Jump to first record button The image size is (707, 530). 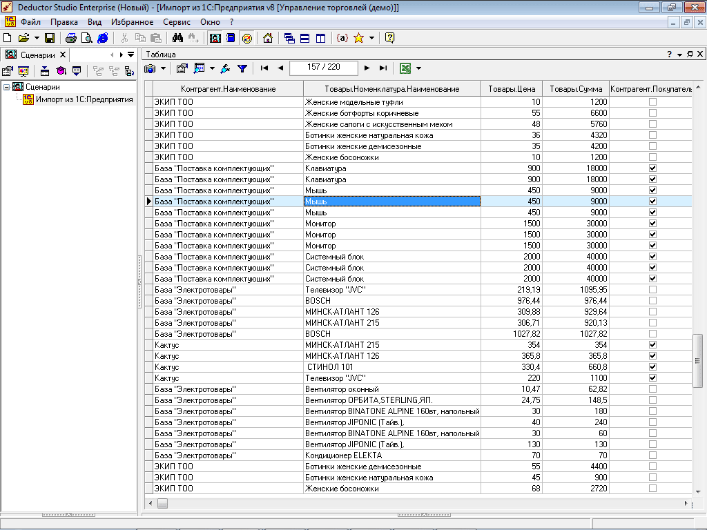pyautogui.click(x=264, y=68)
